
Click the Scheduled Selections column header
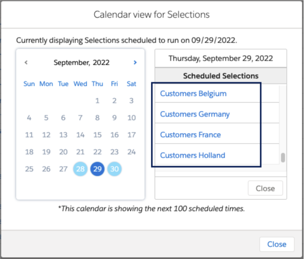pos(220,76)
